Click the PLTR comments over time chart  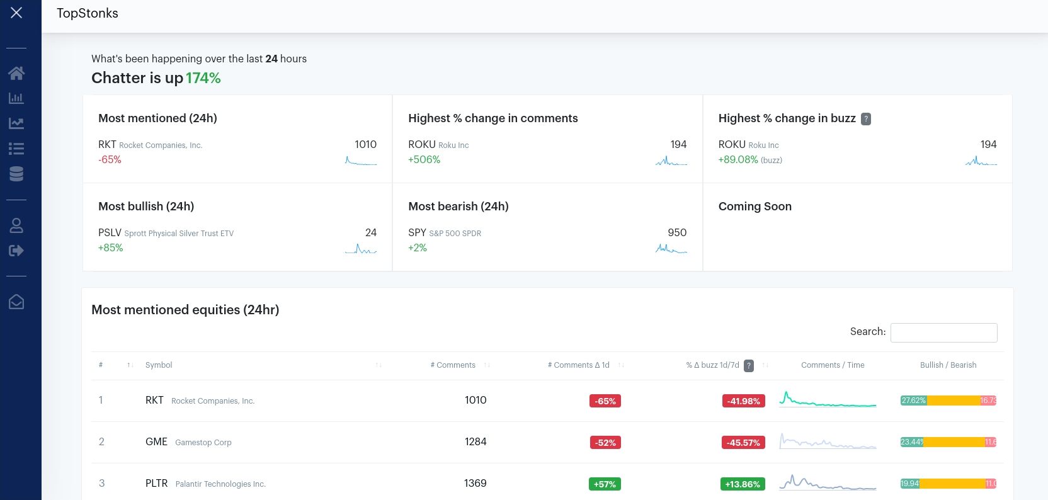(x=828, y=482)
